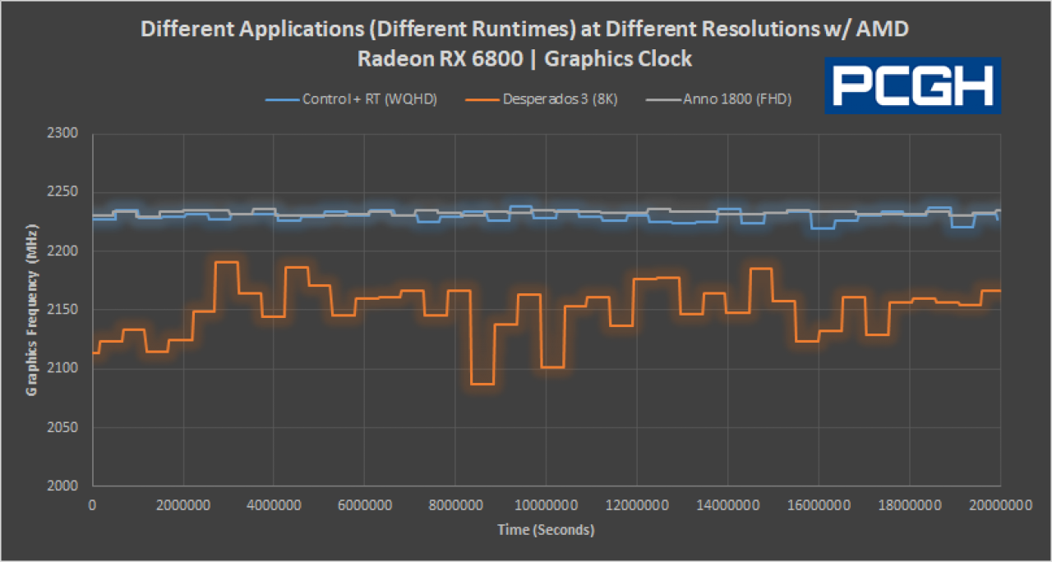Click the 6000000 x-axis label
The image size is (1052, 562).
364,504
